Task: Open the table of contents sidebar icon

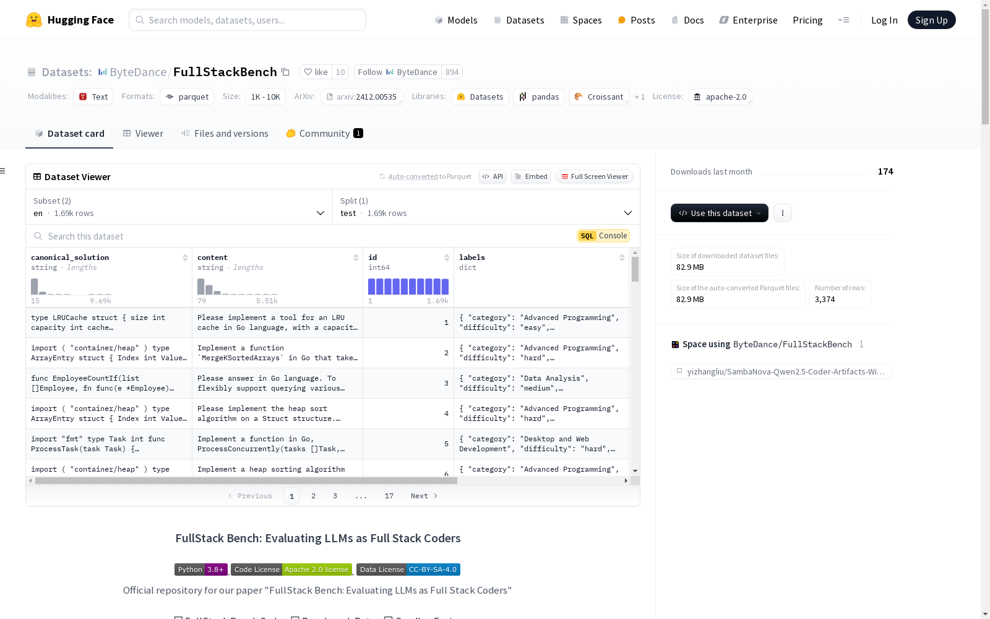Action: click(2, 171)
